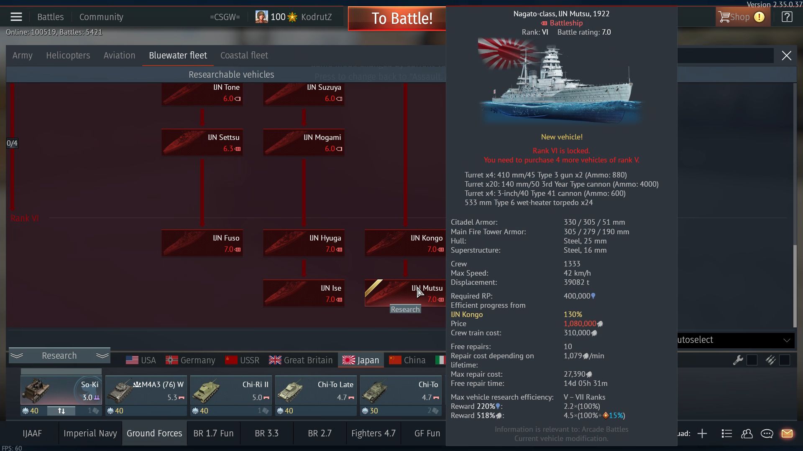The height and width of the screenshot is (451, 803).
Task: Open the hamburger main menu
Action: click(16, 17)
